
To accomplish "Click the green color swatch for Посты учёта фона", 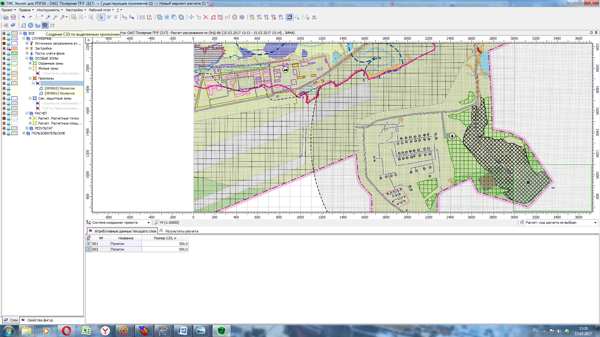I will coord(14,53).
